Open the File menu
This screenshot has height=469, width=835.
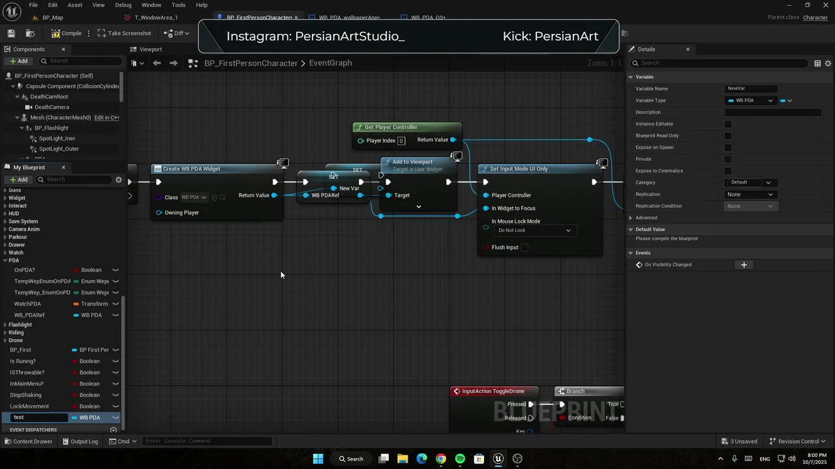(33, 5)
